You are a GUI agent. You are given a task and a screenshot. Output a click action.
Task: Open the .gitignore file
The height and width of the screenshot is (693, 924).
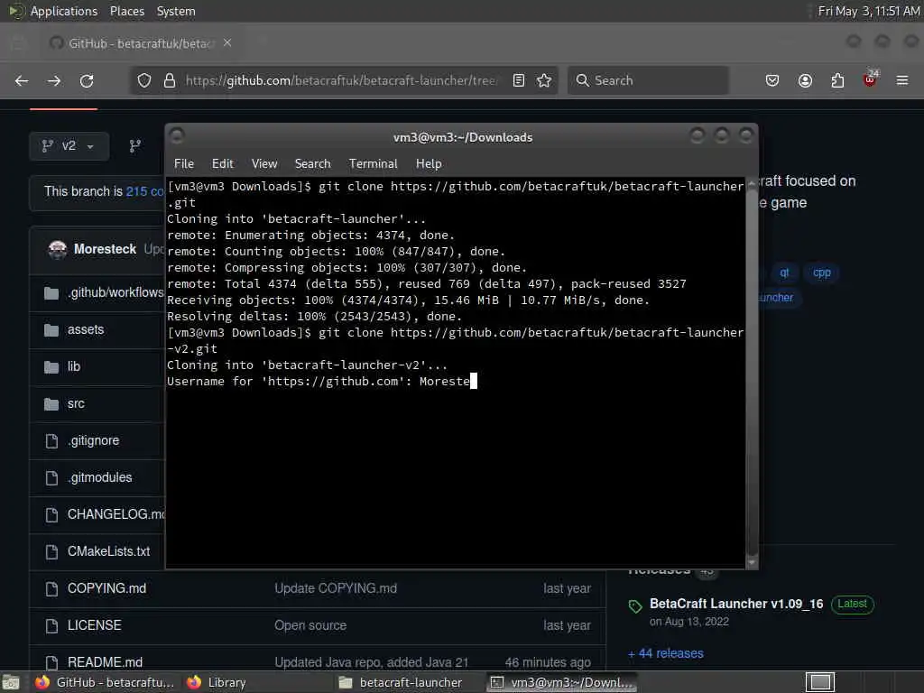click(94, 440)
